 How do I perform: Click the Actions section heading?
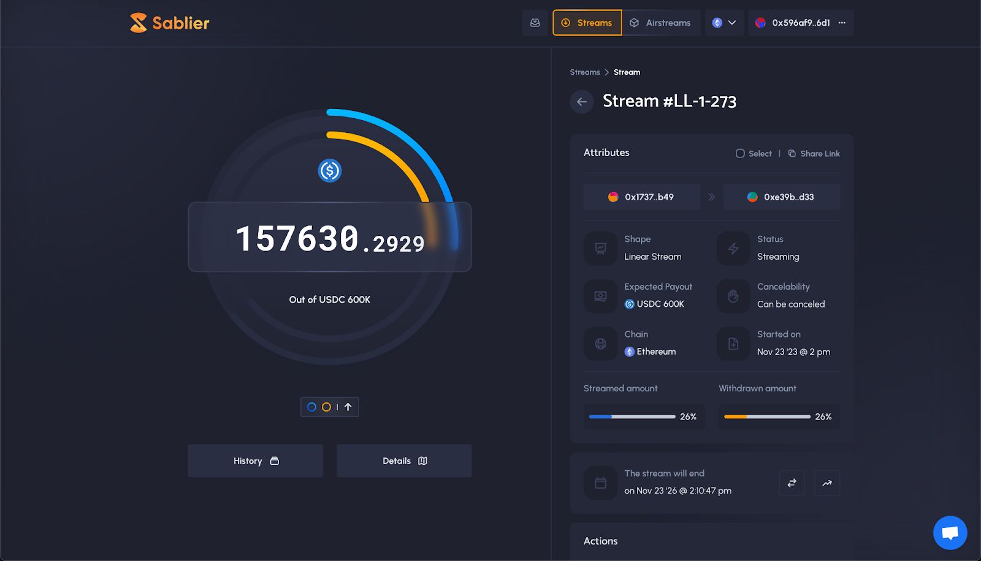601,541
